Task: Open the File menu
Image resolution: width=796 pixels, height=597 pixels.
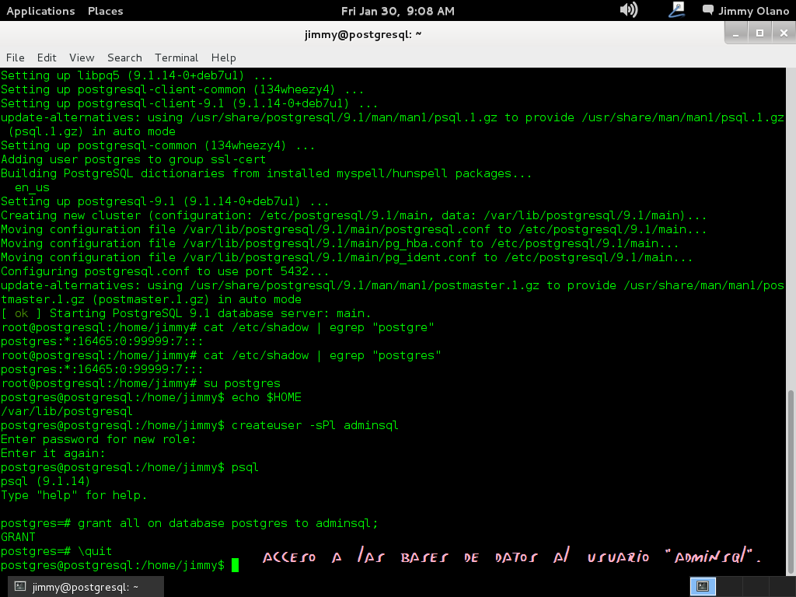Action: 16,58
